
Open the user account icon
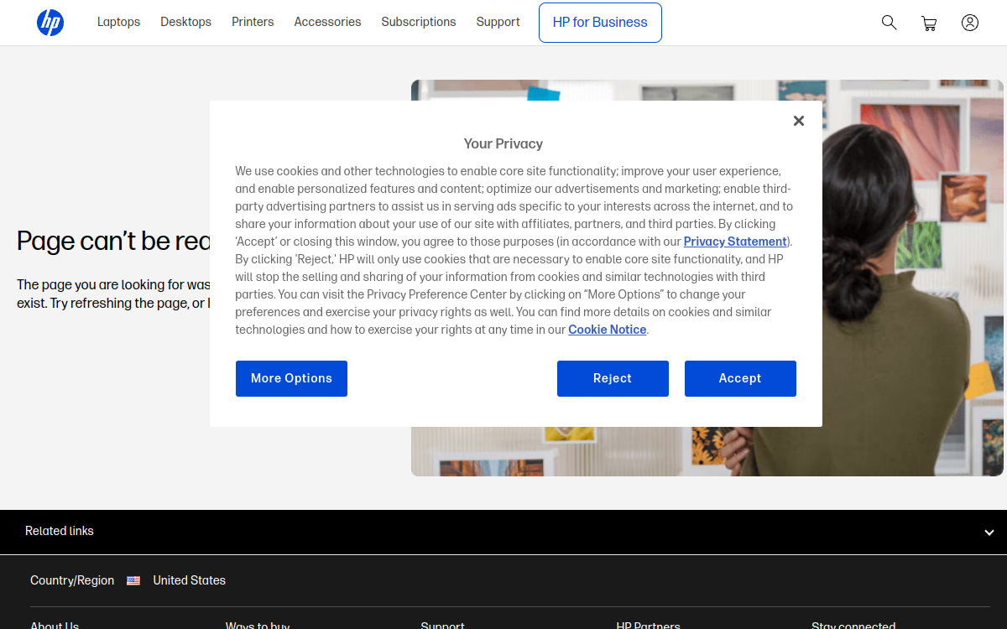[x=970, y=23]
